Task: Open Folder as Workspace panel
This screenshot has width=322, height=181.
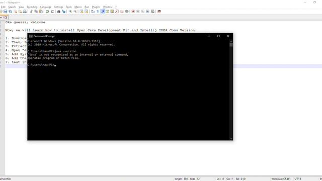Action: click(x=122, y=12)
